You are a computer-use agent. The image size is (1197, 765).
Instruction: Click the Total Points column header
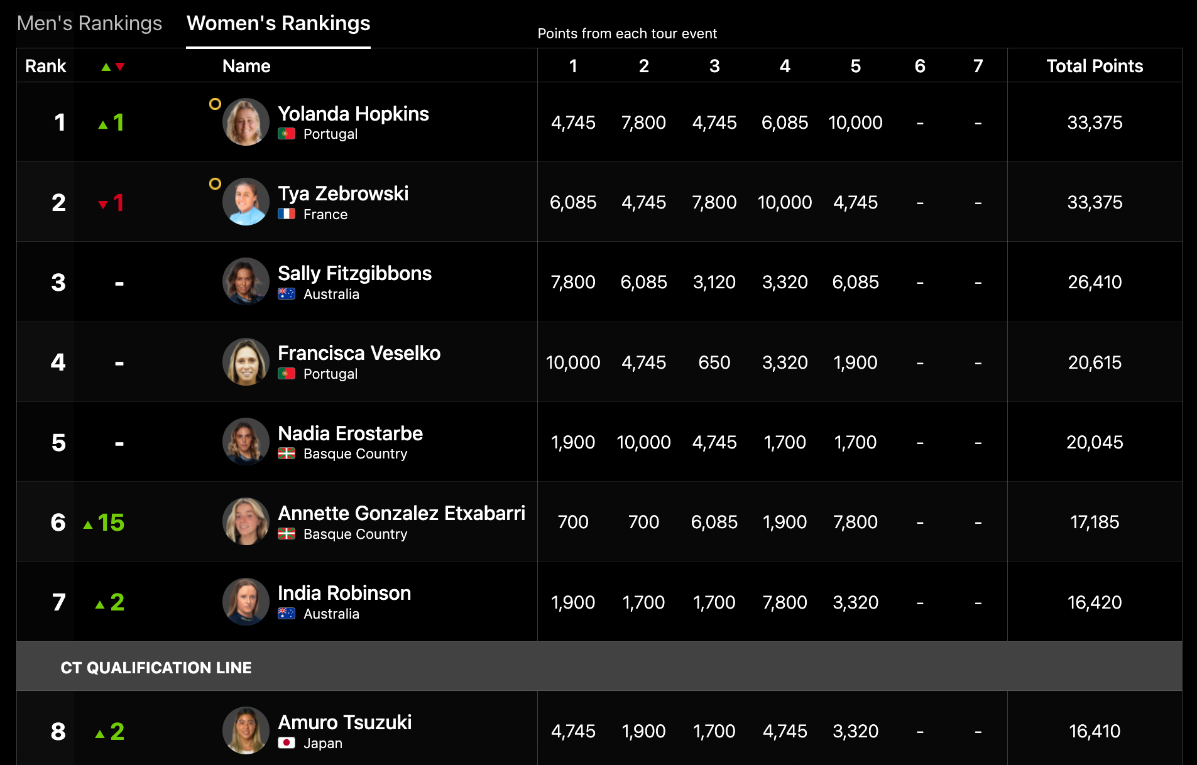[x=1094, y=66]
